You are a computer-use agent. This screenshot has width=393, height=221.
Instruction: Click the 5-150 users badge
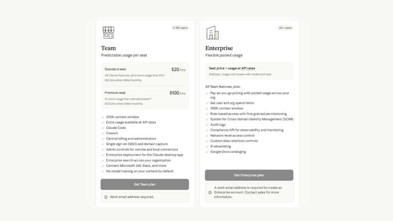180,28
